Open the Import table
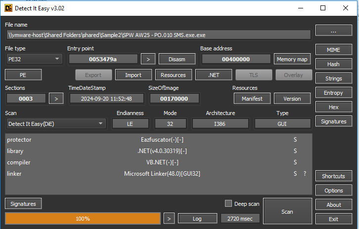359x229 pixels. click(133, 75)
